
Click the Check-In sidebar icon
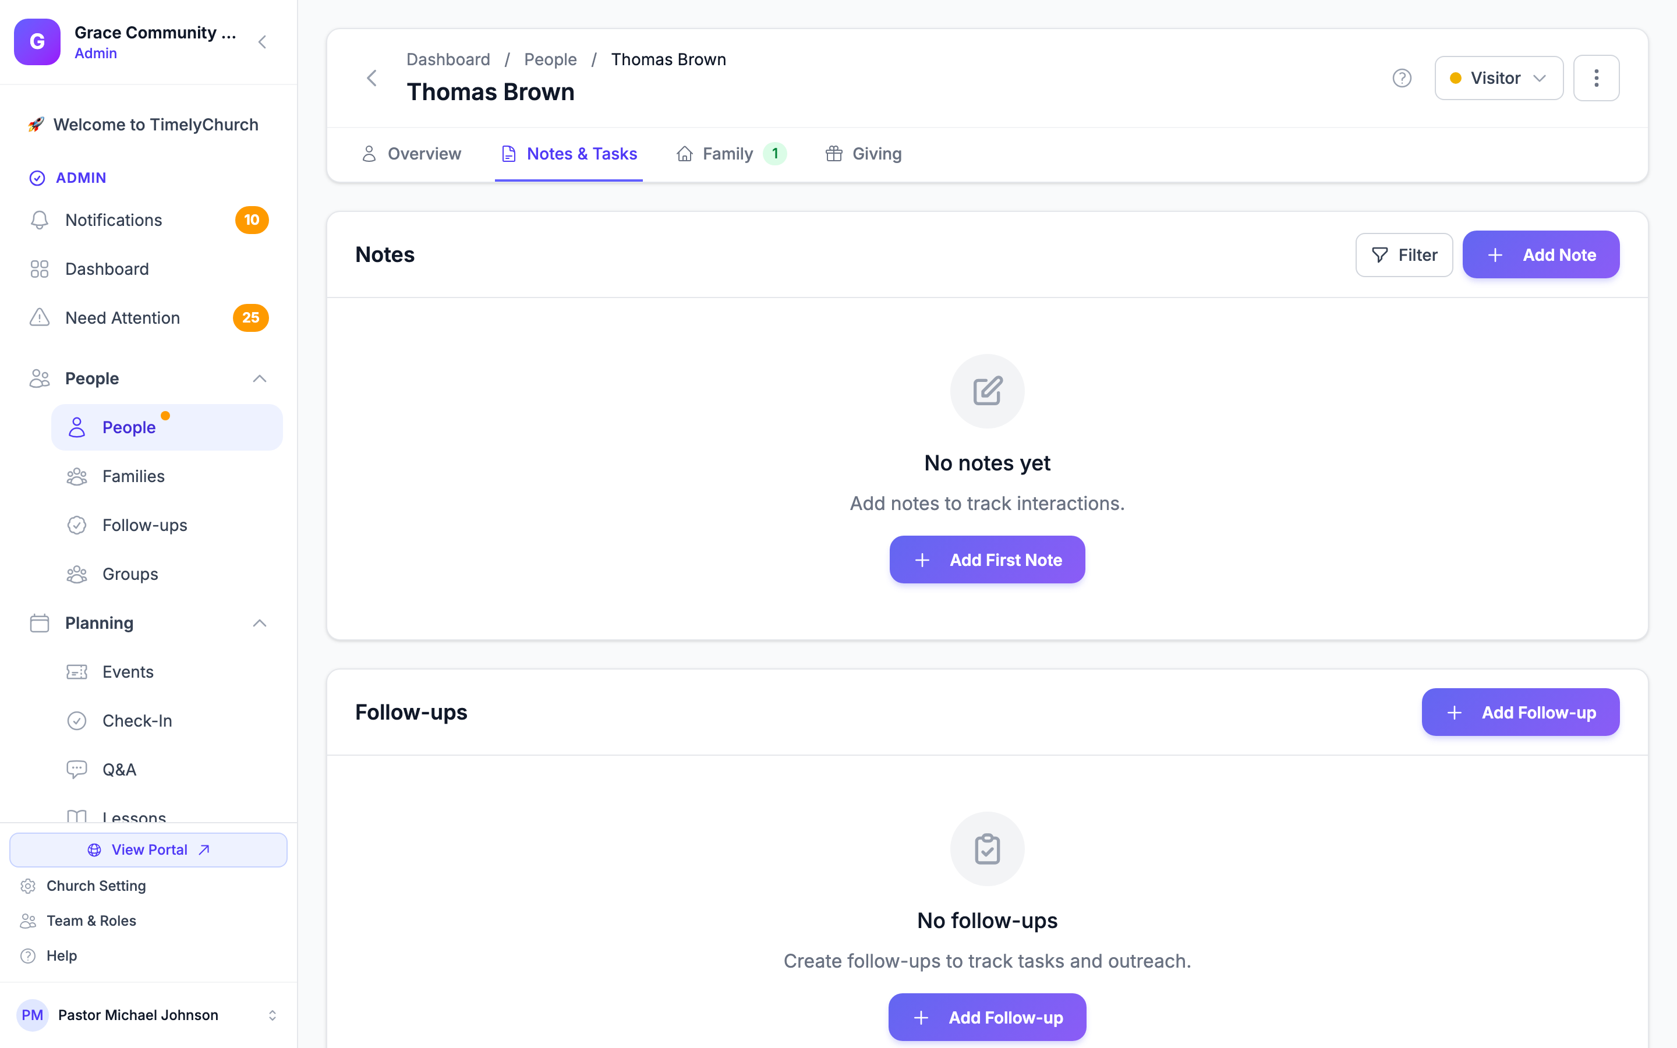[76, 721]
